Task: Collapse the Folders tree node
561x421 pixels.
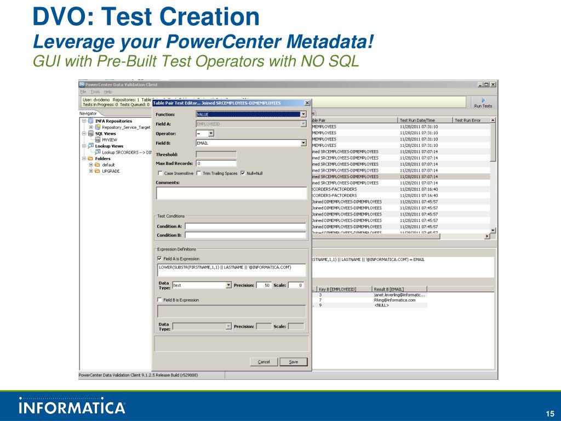Action: (84, 158)
